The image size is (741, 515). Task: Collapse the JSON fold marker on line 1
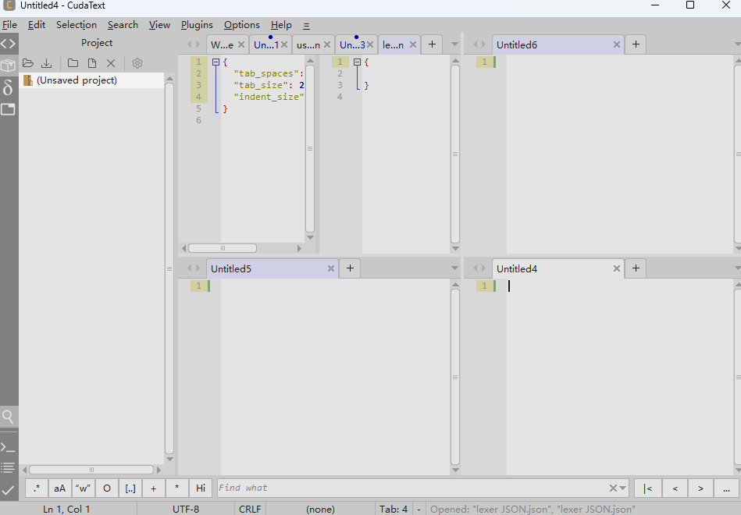(216, 62)
